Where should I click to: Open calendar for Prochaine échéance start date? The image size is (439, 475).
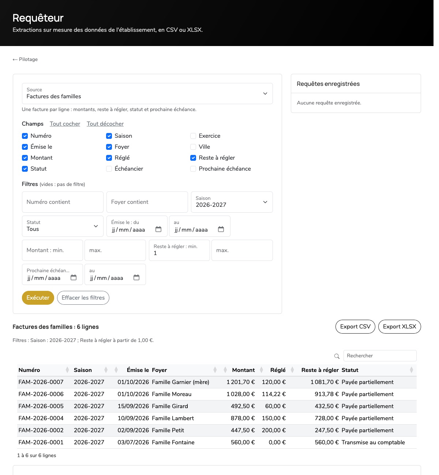pyautogui.click(x=74, y=277)
